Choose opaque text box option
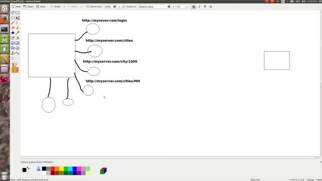This screenshot has height=181, width=322. (15, 65)
